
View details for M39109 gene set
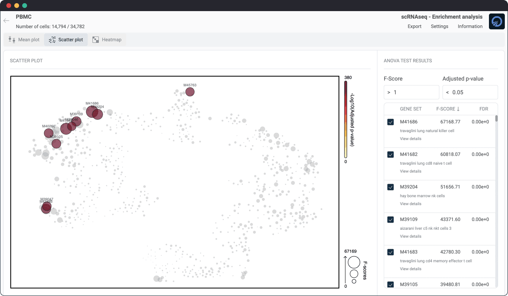coord(410,236)
